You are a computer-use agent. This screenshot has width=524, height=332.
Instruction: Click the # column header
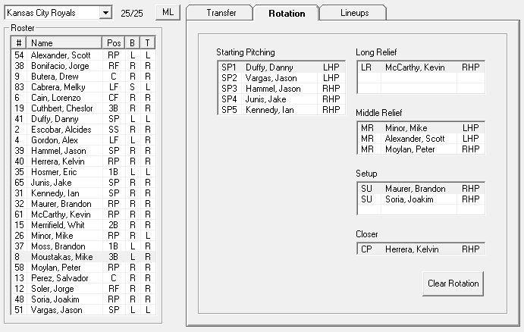[19, 43]
